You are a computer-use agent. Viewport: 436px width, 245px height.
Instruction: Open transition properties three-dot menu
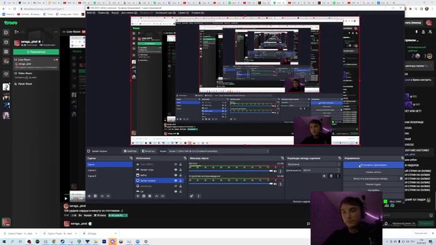pyautogui.click(x=338, y=176)
